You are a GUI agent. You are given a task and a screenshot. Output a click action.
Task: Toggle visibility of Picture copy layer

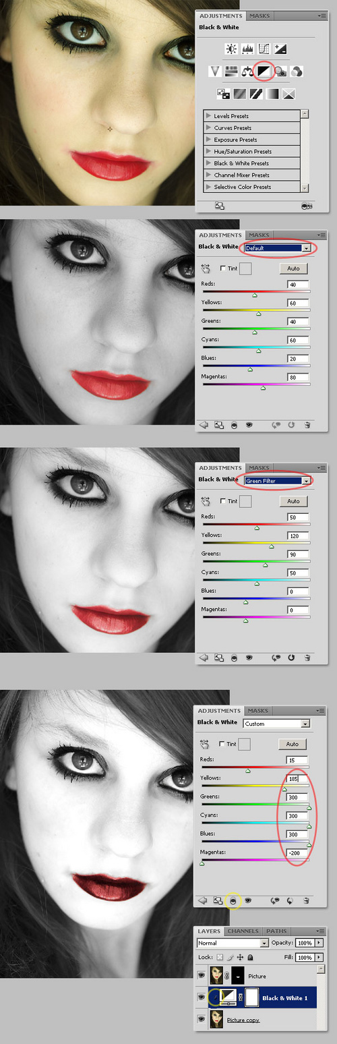coord(200,1019)
